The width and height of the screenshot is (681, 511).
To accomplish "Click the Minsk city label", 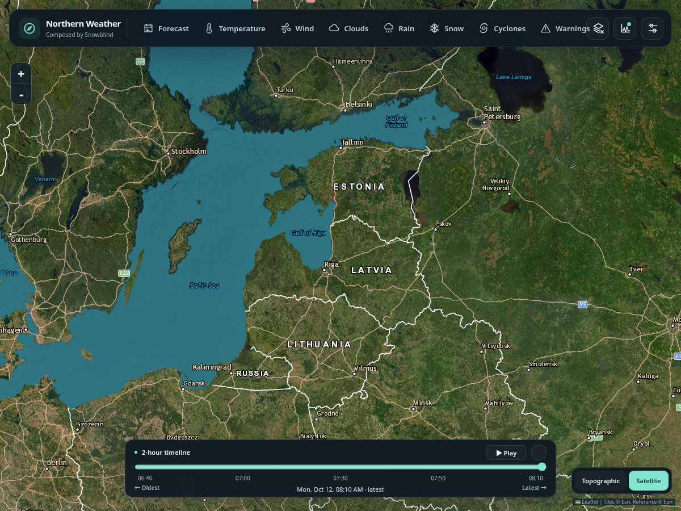I will coord(422,403).
